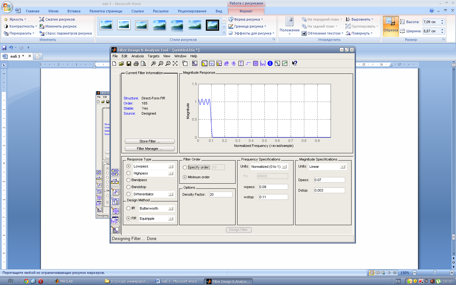The height and width of the screenshot is (285, 456).
Task: Display Group Delay response
Action: point(226,64)
